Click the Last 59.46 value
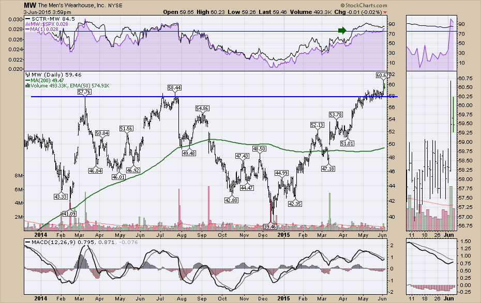The image size is (481, 303). click(x=273, y=12)
